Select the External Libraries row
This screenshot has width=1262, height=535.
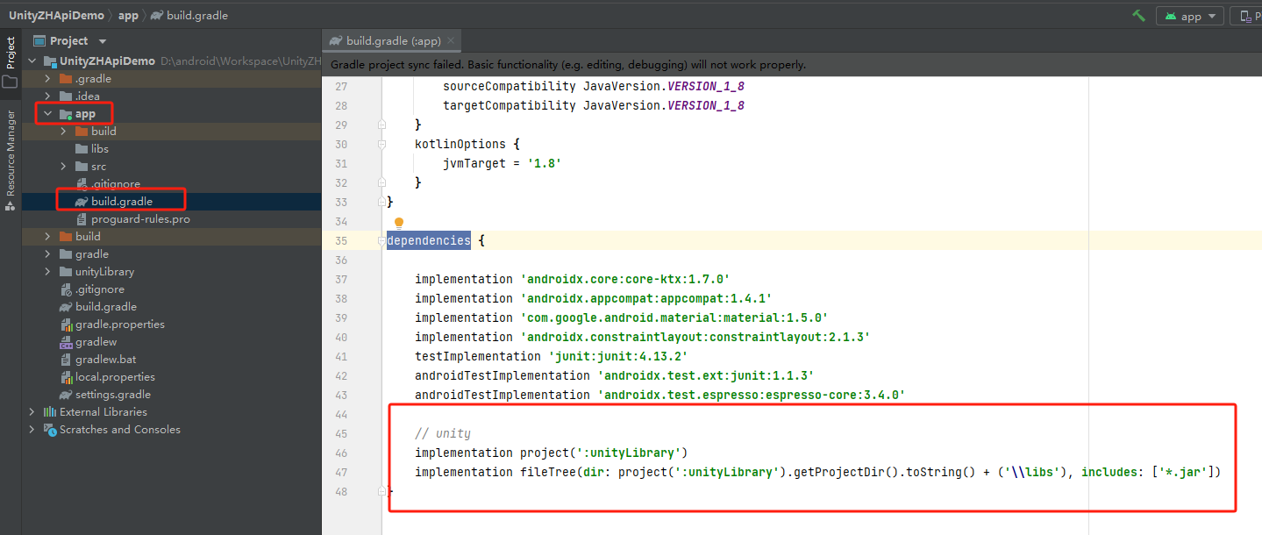172,412
